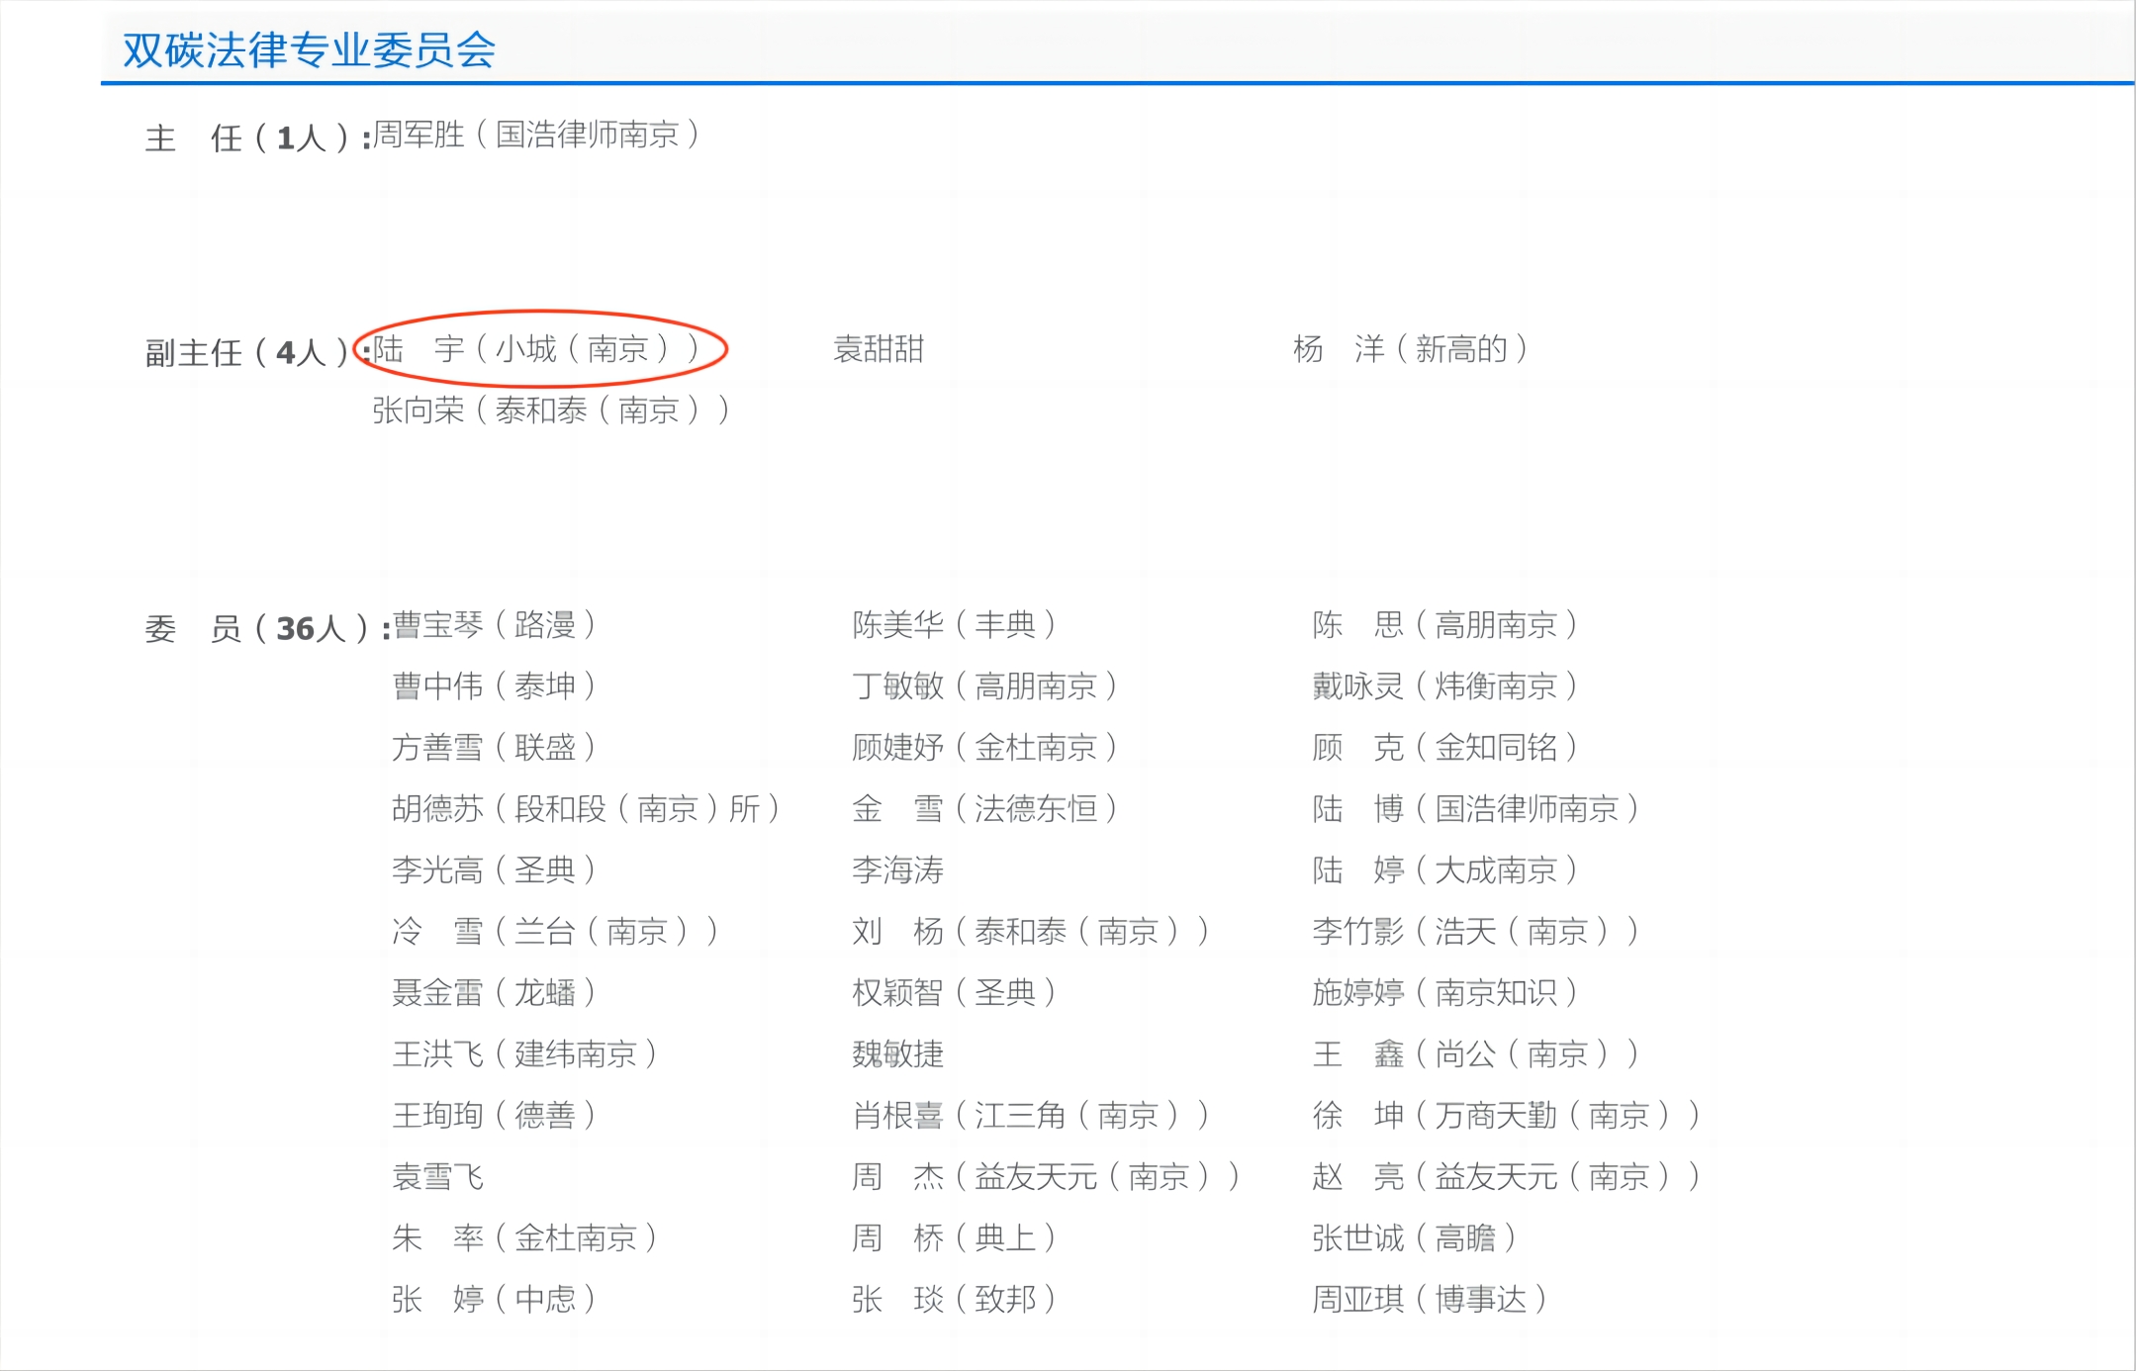This screenshot has height=1371, width=2137.
Task: Click member 陆 婷（大成南京）
Action: pos(1445,870)
